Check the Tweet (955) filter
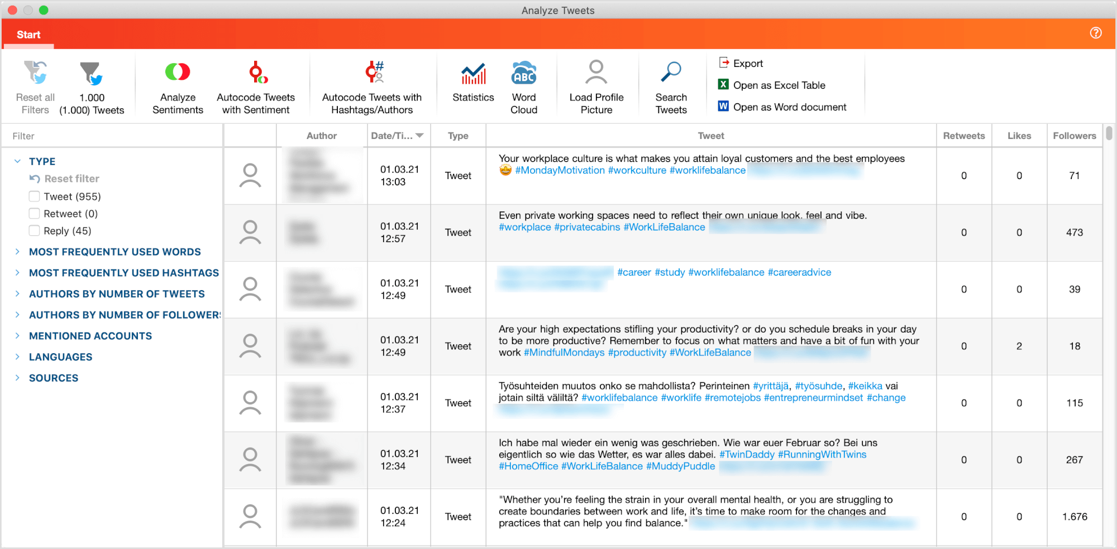Screen dimensions: 1117x549 click(34, 196)
